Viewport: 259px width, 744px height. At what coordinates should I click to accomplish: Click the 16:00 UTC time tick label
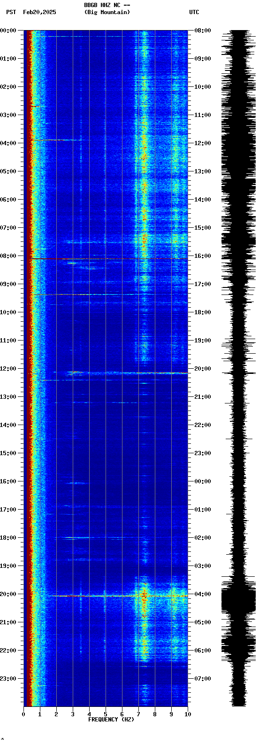pos(203,256)
